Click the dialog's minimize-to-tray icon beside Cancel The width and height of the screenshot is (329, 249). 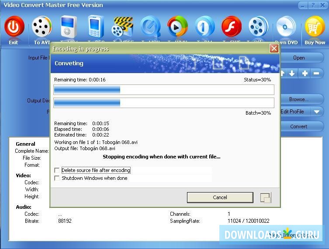pyautogui.click(x=266, y=197)
